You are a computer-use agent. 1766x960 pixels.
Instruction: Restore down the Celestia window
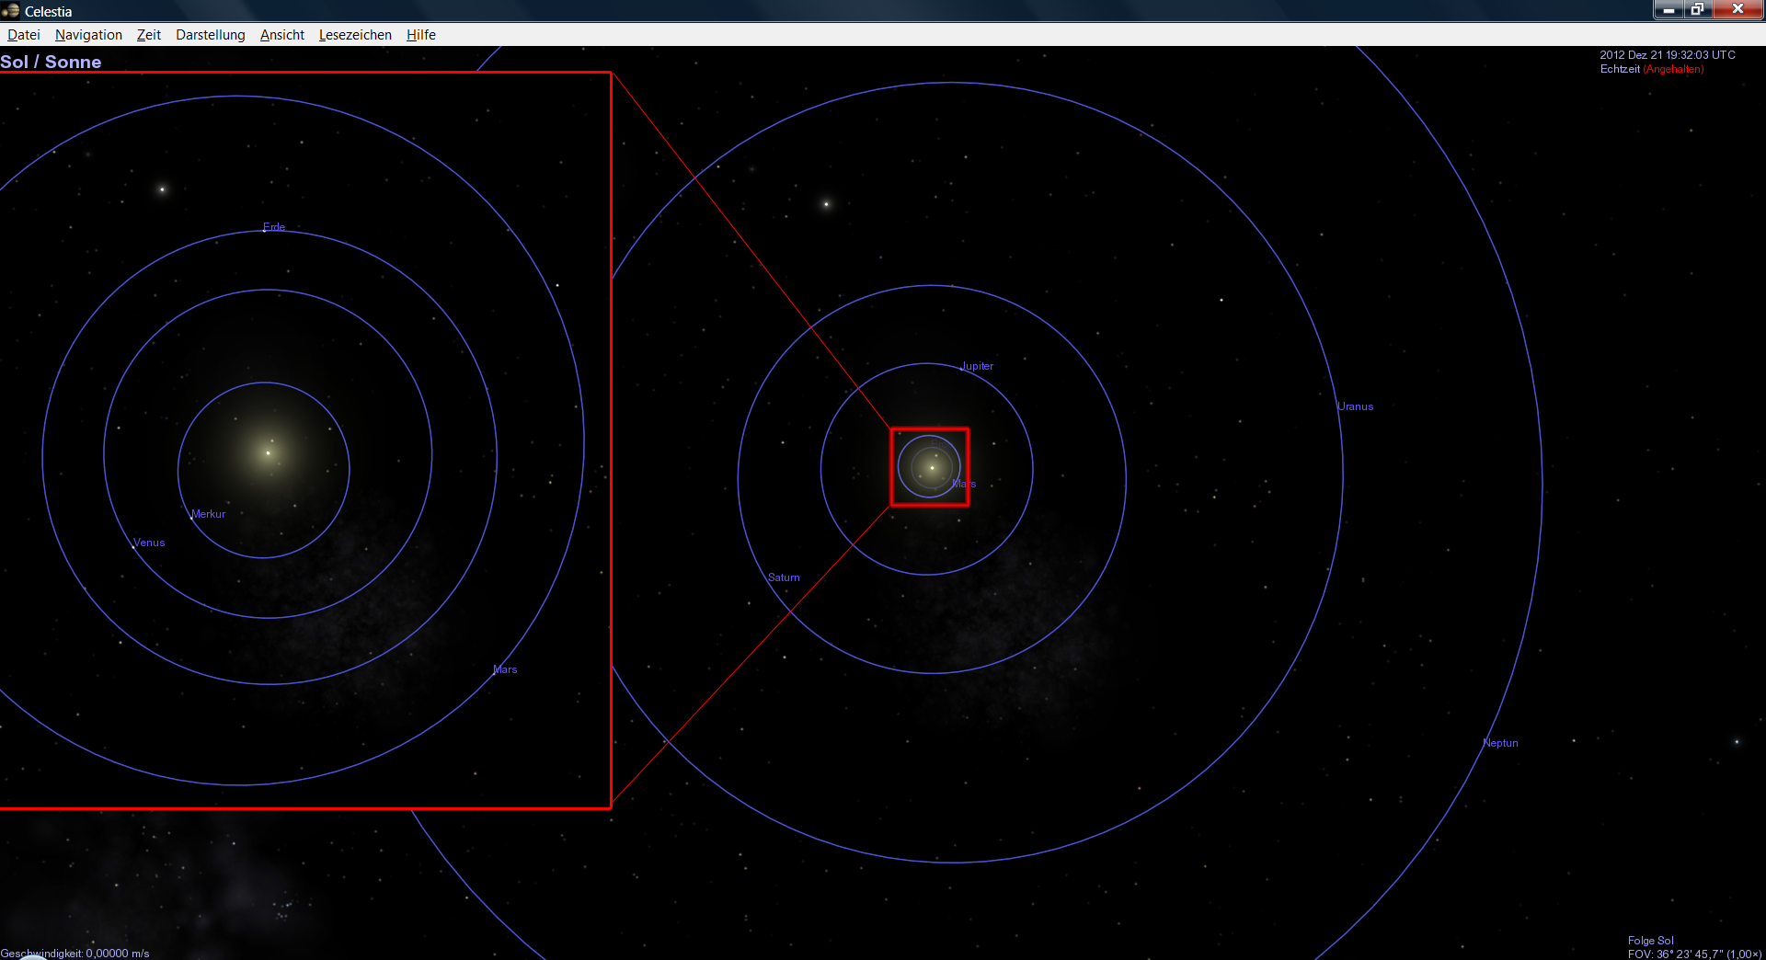(x=1697, y=9)
